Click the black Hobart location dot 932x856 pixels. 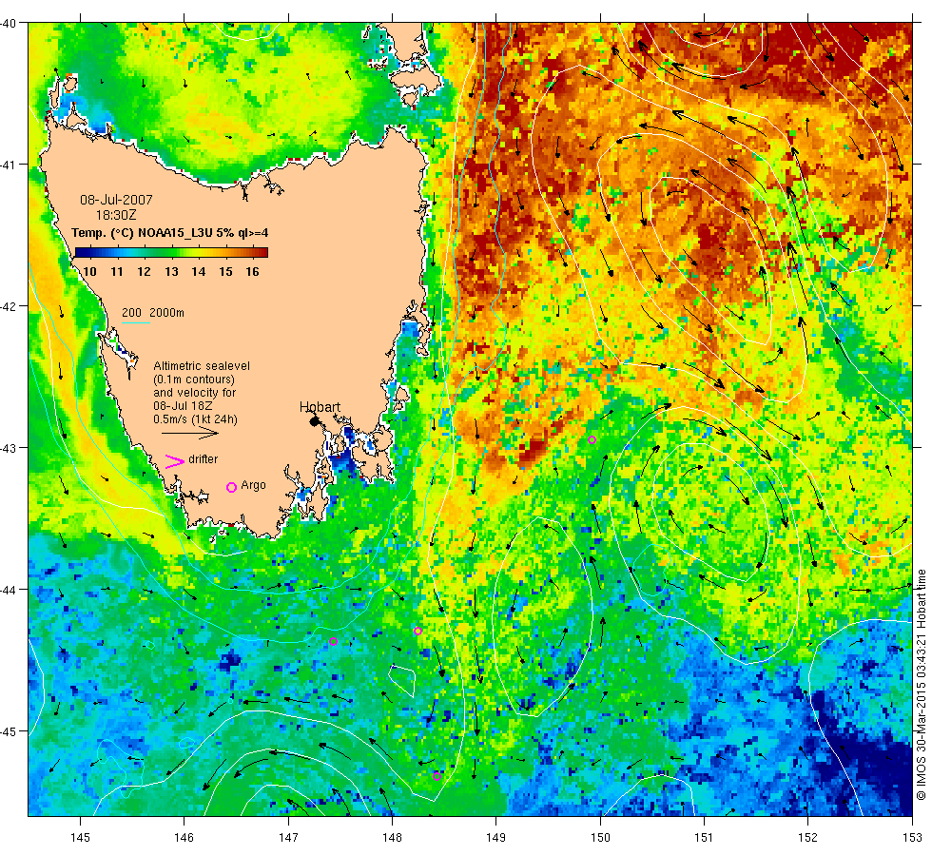315,422
